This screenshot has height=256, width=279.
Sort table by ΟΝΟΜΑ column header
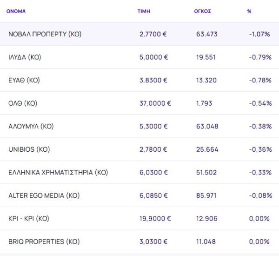pos(16,11)
